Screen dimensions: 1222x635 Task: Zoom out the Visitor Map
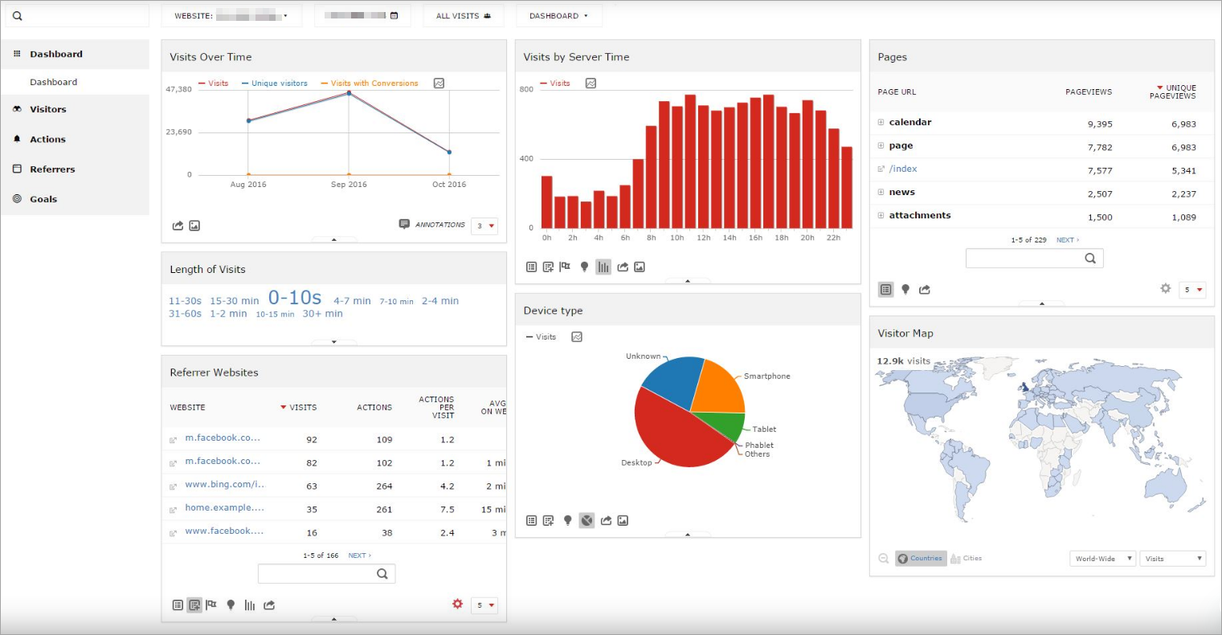(883, 559)
